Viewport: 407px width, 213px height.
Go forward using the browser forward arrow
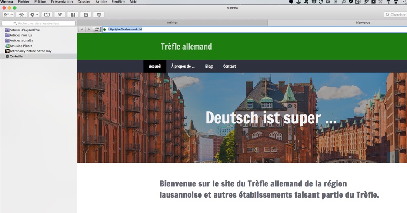[89, 30]
